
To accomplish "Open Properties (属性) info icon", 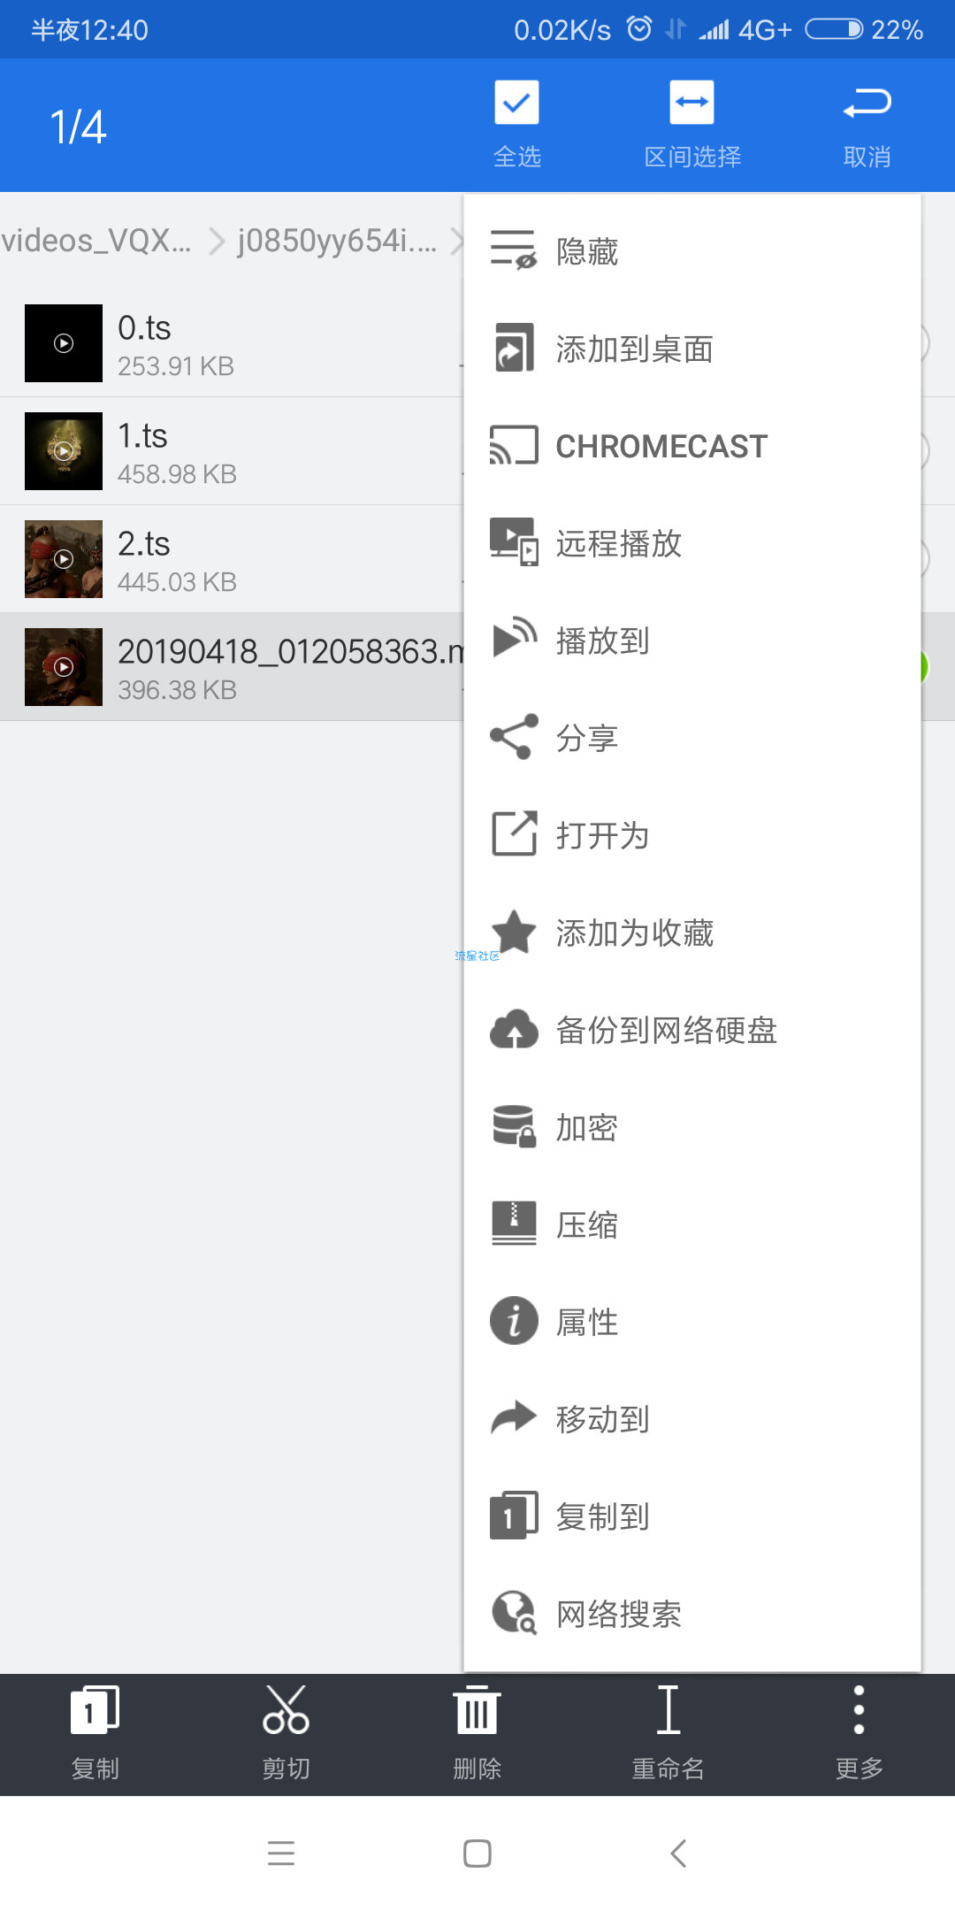I will coord(514,1321).
